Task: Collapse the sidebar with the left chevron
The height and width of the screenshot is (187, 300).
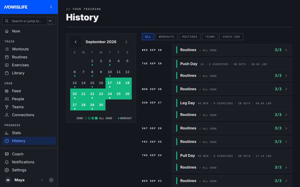Action: click(51, 7)
